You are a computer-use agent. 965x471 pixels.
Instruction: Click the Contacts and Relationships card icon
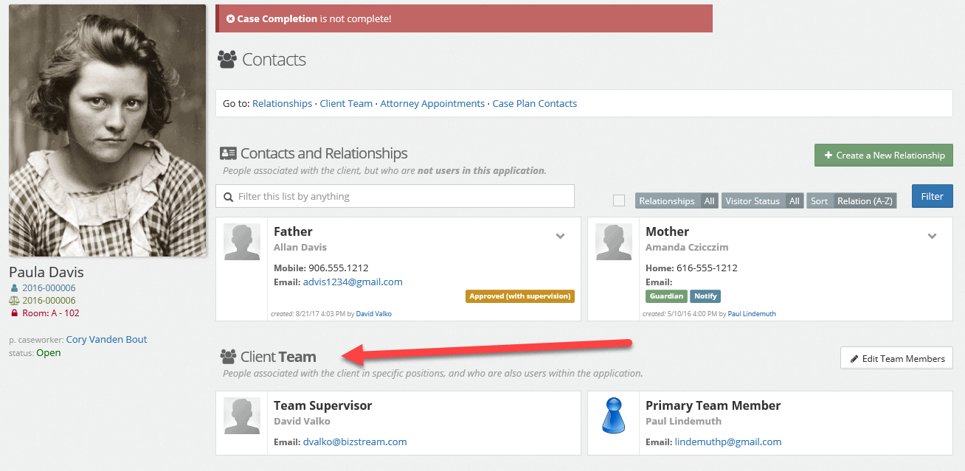(228, 153)
